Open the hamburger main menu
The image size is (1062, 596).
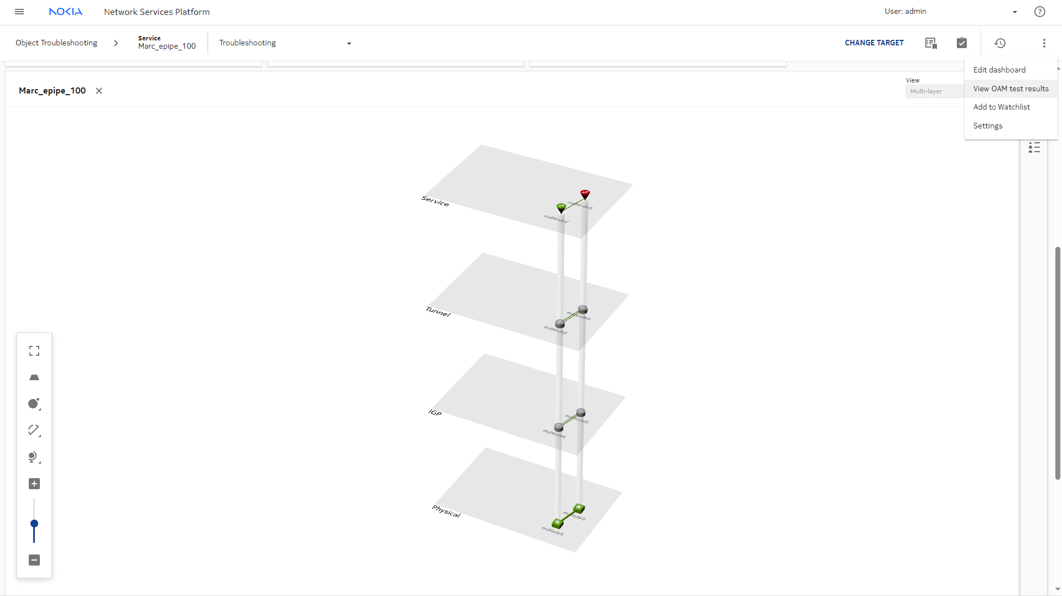[x=19, y=12]
